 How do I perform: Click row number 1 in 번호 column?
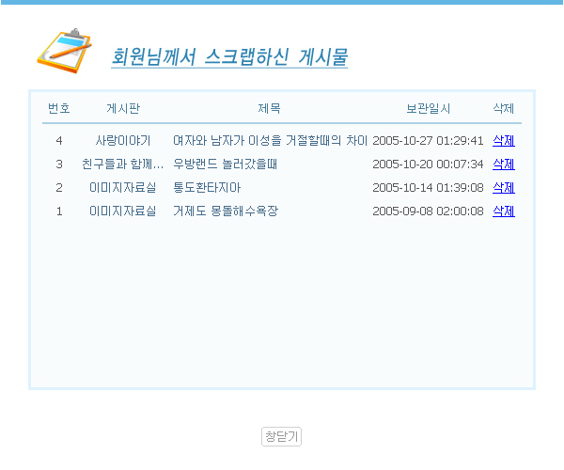click(59, 211)
